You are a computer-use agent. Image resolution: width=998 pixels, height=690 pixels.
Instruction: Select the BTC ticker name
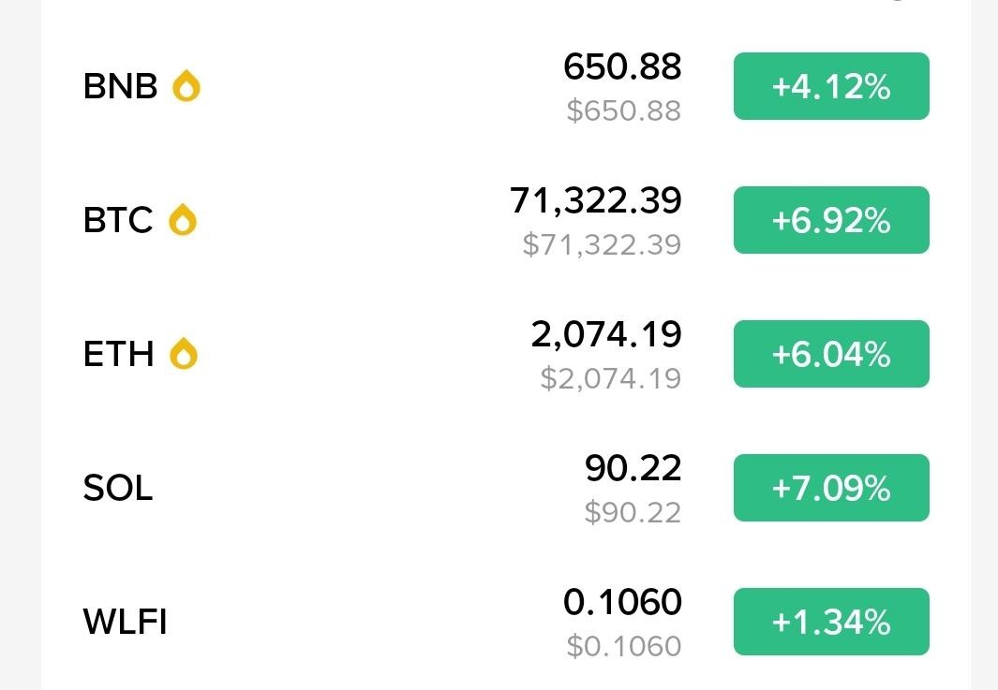point(118,220)
